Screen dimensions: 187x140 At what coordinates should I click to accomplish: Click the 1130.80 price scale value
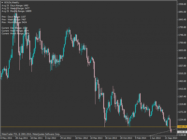pyautogui.click(x=182, y=135)
